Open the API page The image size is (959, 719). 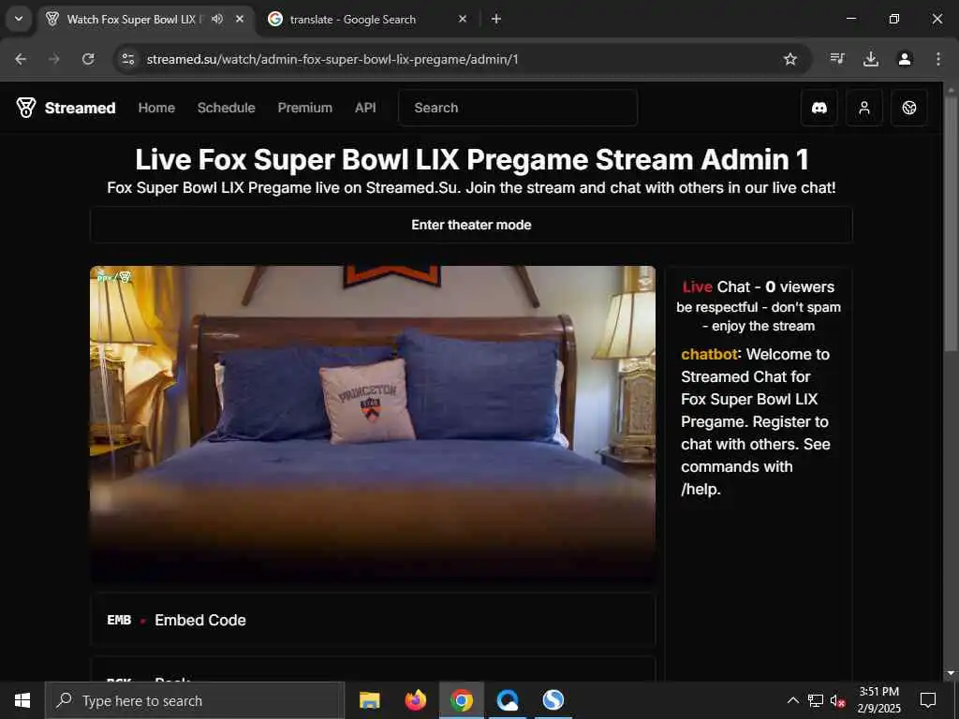tap(365, 108)
